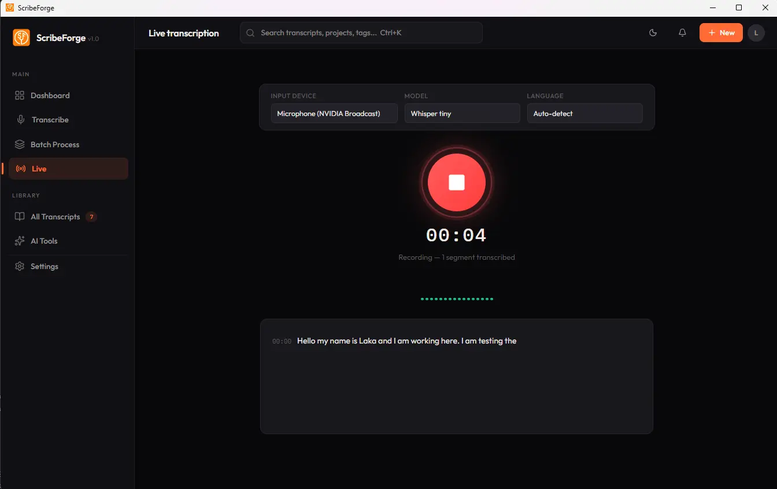Expand the Input Device dropdown
Screen dimensions: 777x489
(334, 114)
